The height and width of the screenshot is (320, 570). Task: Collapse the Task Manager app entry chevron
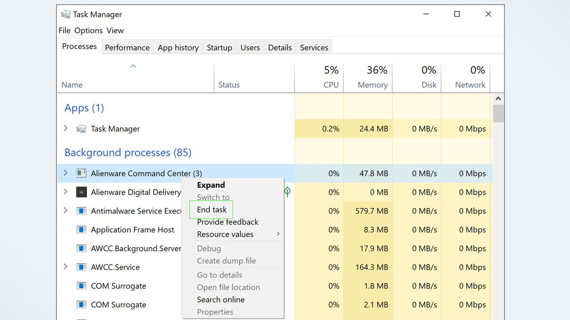(66, 128)
